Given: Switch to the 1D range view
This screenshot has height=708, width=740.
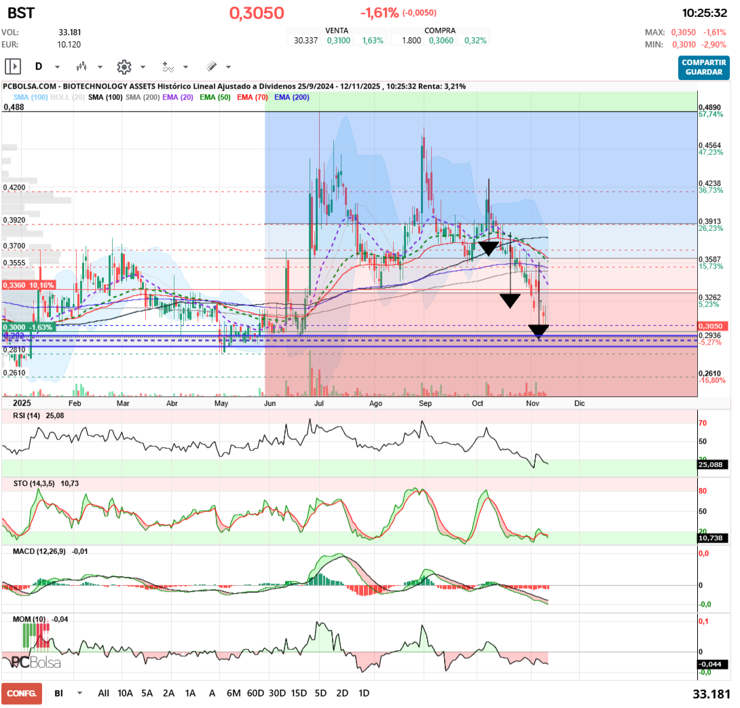Looking at the screenshot, I should [x=363, y=693].
